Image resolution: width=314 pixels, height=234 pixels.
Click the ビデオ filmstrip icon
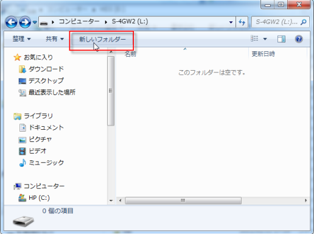click(x=23, y=151)
